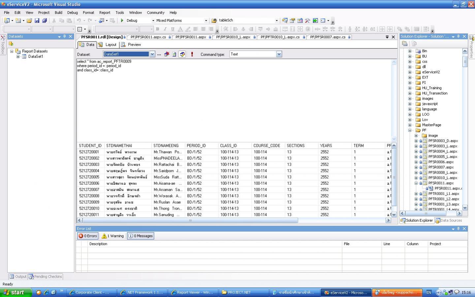The width and height of the screenshot is (475, 297).
Task: Switch to the Preview tab
Action: click(x=131, y=45)
